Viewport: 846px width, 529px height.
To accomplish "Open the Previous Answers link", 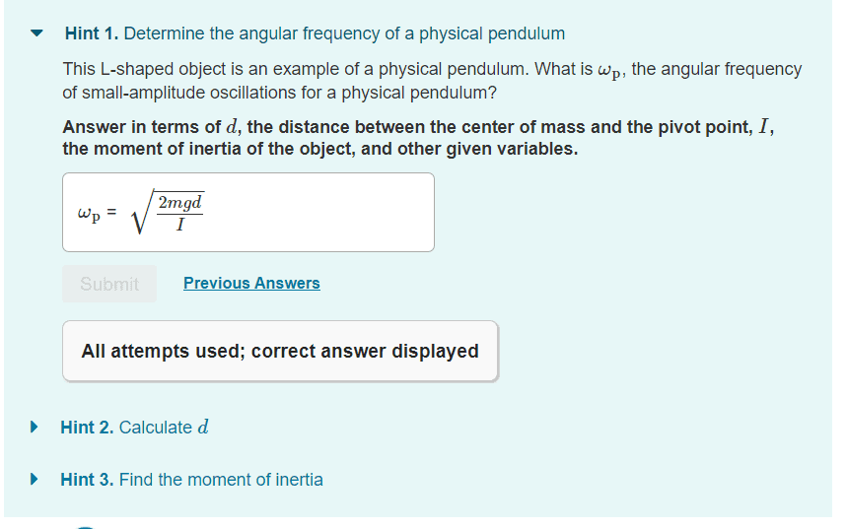I will (251, 284).
